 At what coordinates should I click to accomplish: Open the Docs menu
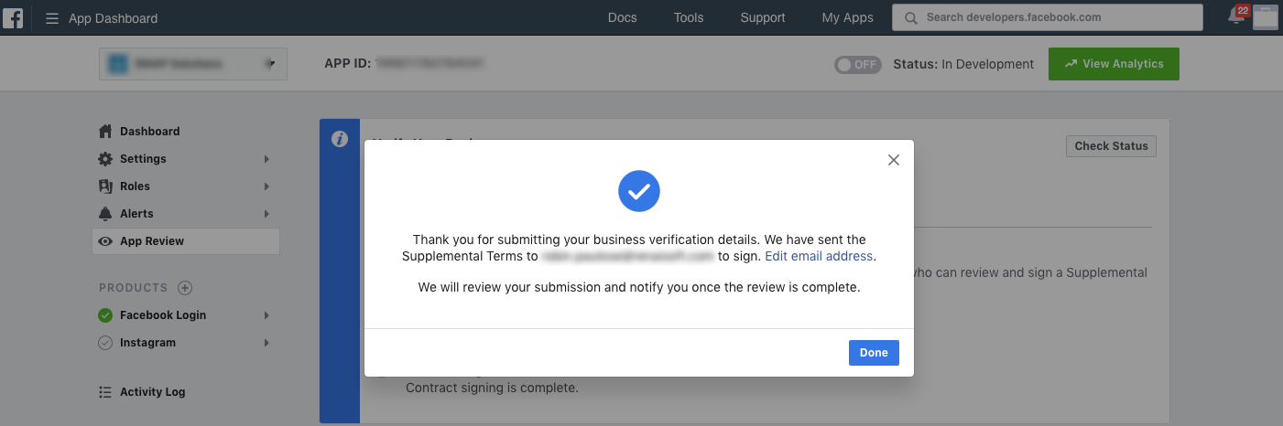623,17
